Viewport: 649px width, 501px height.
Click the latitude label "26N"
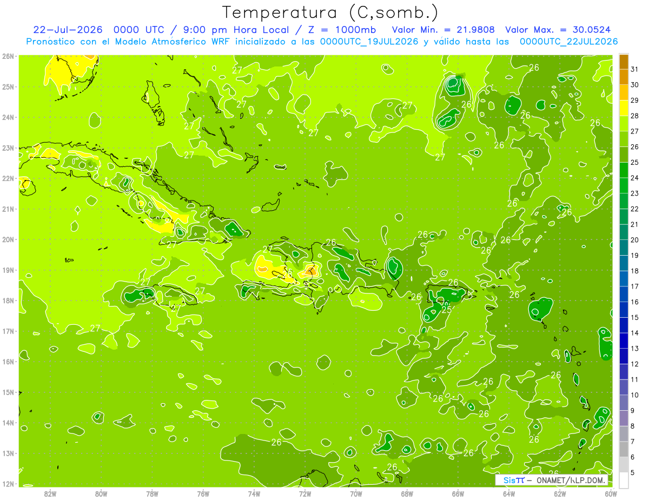[8, 56]
